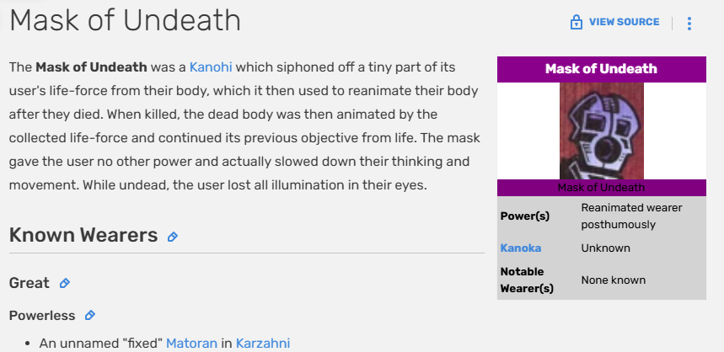
Task: Select the Known Wearers heading
Action: pos(83,235)
